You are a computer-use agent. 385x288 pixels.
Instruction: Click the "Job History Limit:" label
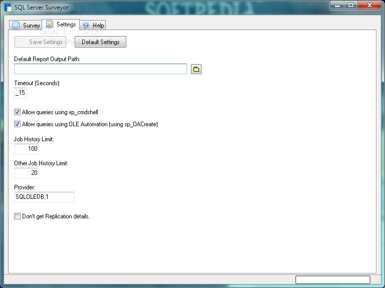coord(34,139)
